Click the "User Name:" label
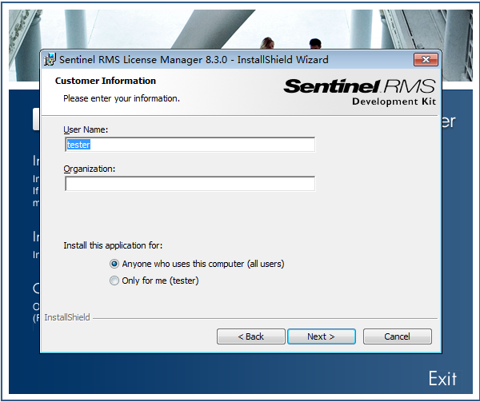The height and width of the screenshot is (402, 480). click(86, 129)
